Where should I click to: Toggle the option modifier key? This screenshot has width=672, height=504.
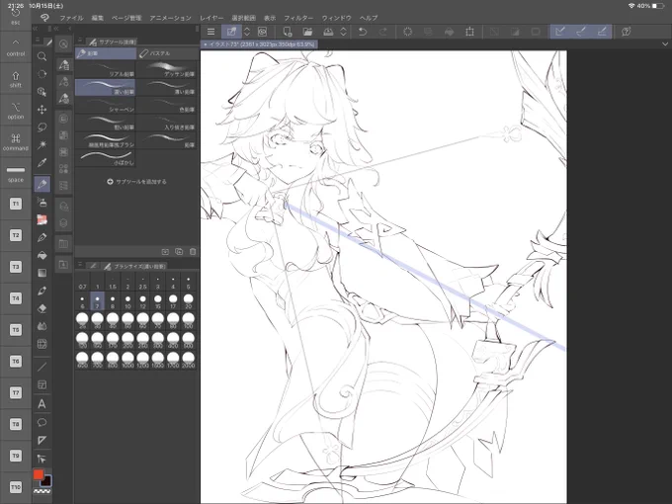click(16, 110)
